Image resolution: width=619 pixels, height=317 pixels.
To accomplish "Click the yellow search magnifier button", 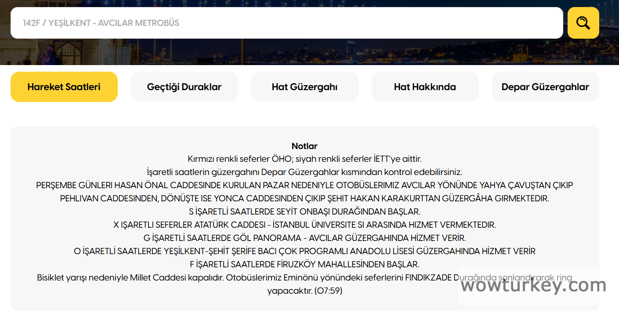I will [583, 23].
